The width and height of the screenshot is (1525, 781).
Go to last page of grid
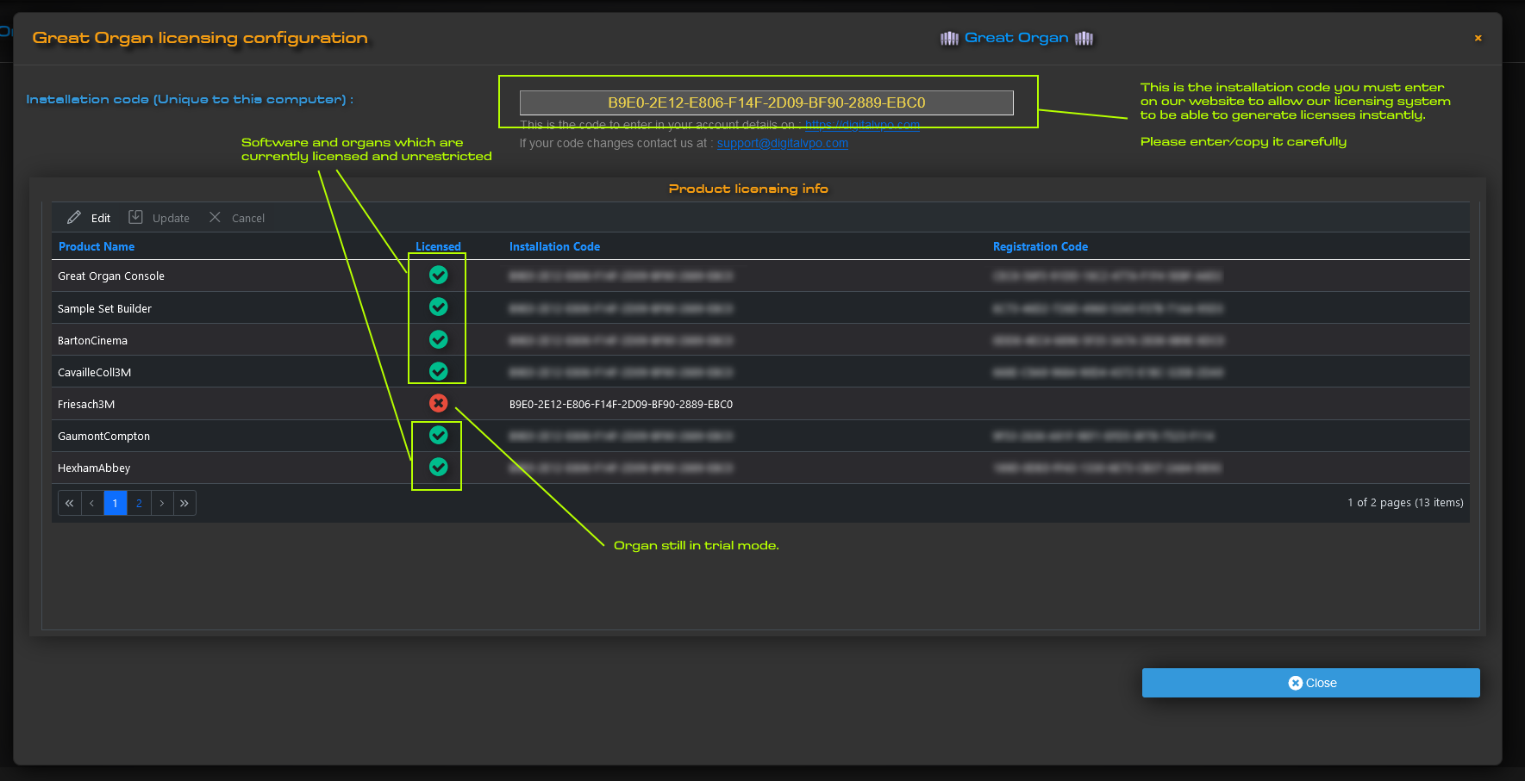[x=184, y=503]
